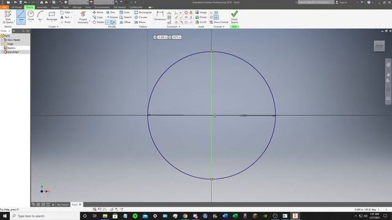Click Show Format

219,22
